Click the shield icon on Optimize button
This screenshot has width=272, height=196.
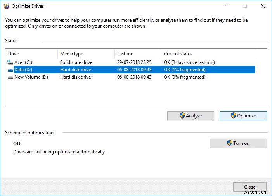pos(234,115)
